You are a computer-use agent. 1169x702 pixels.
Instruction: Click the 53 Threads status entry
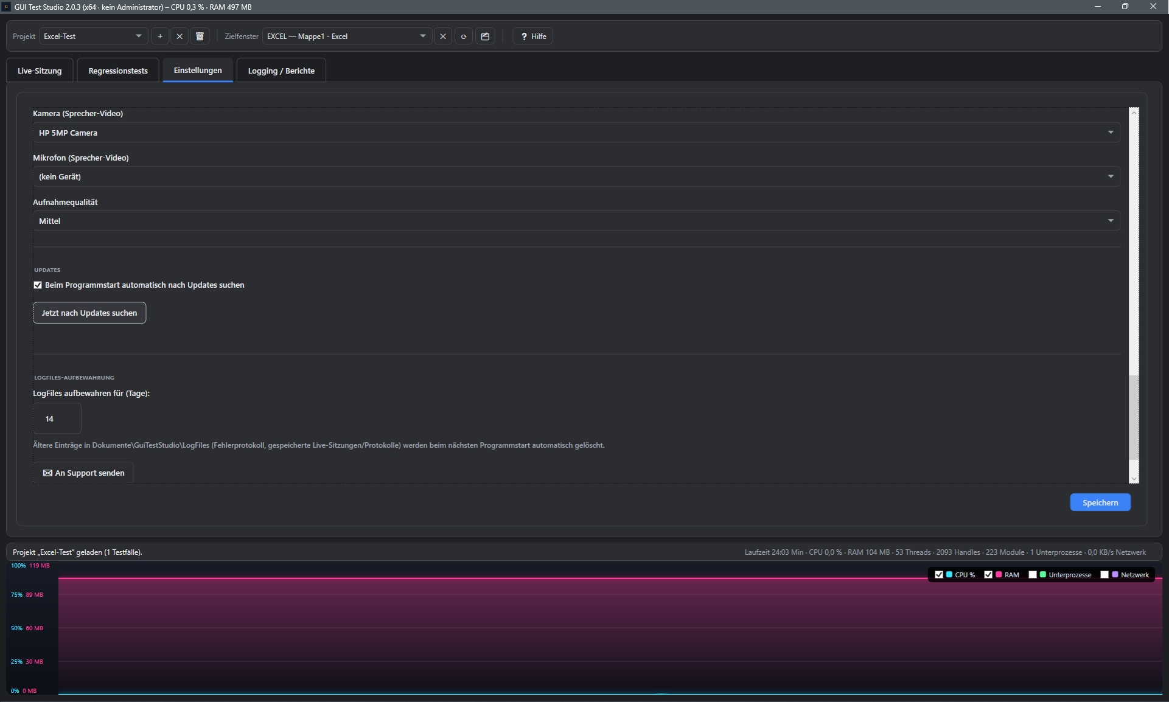click(x=913, y=552)
